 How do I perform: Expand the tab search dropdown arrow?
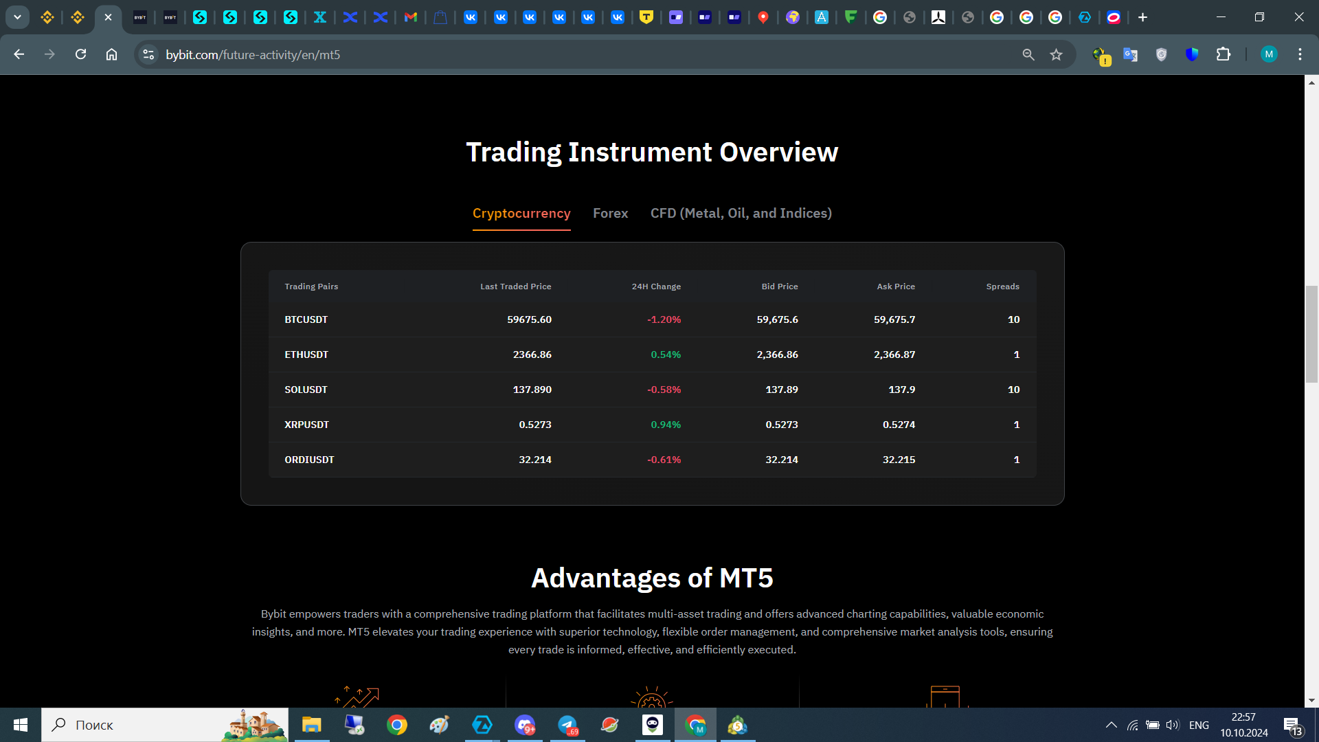[x=17, y=17]
